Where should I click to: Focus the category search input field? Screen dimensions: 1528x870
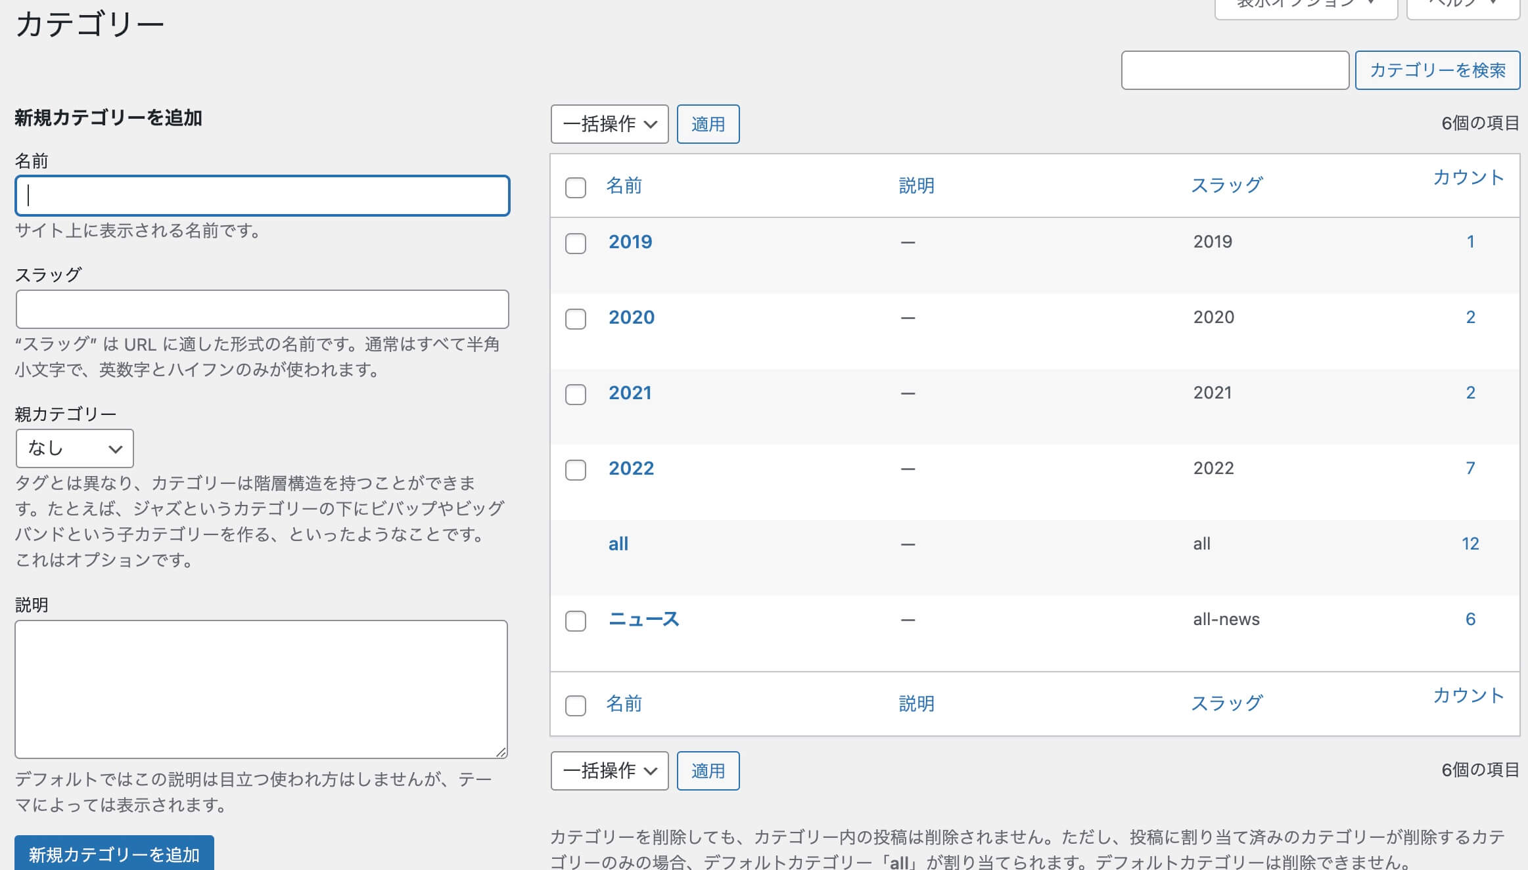click(x=1234, y=70)
